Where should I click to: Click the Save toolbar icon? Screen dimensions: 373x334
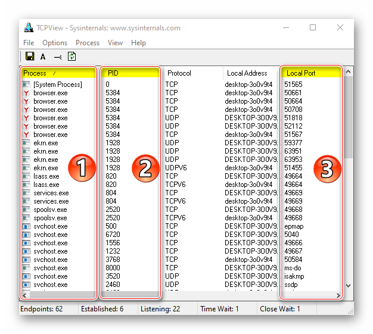point(30,57)
